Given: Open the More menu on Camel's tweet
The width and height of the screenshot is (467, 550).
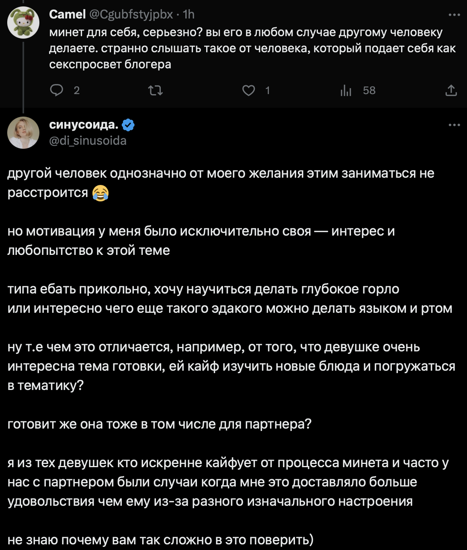Looking at the screenshot, I should pos(454,15).
